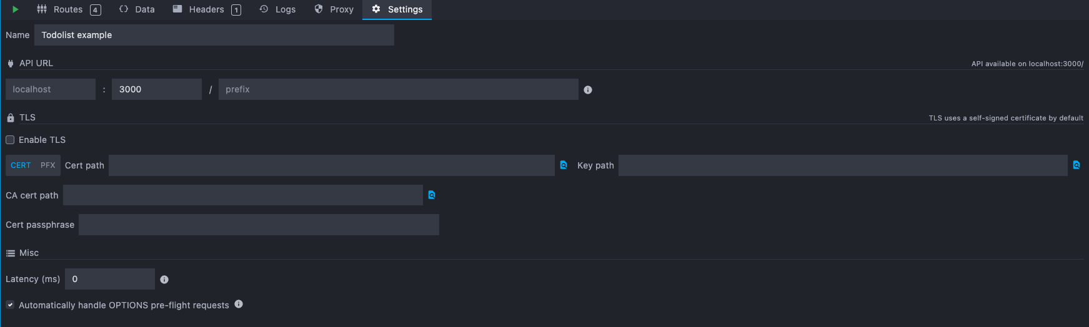Open the Logs tab
This screenshot has width=1089, height=327.
coord(277,9)
